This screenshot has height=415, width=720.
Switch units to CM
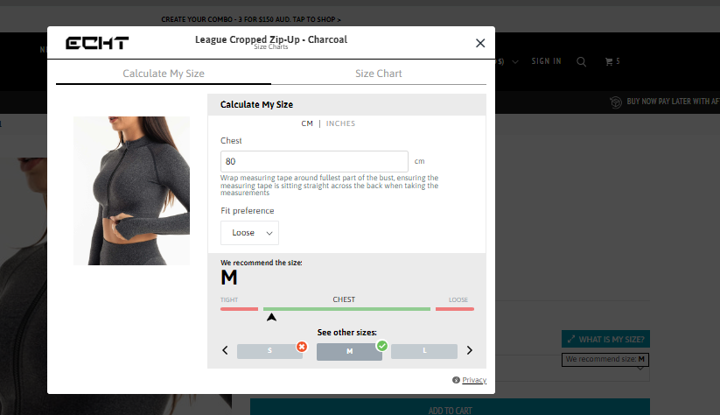point(307,123)
